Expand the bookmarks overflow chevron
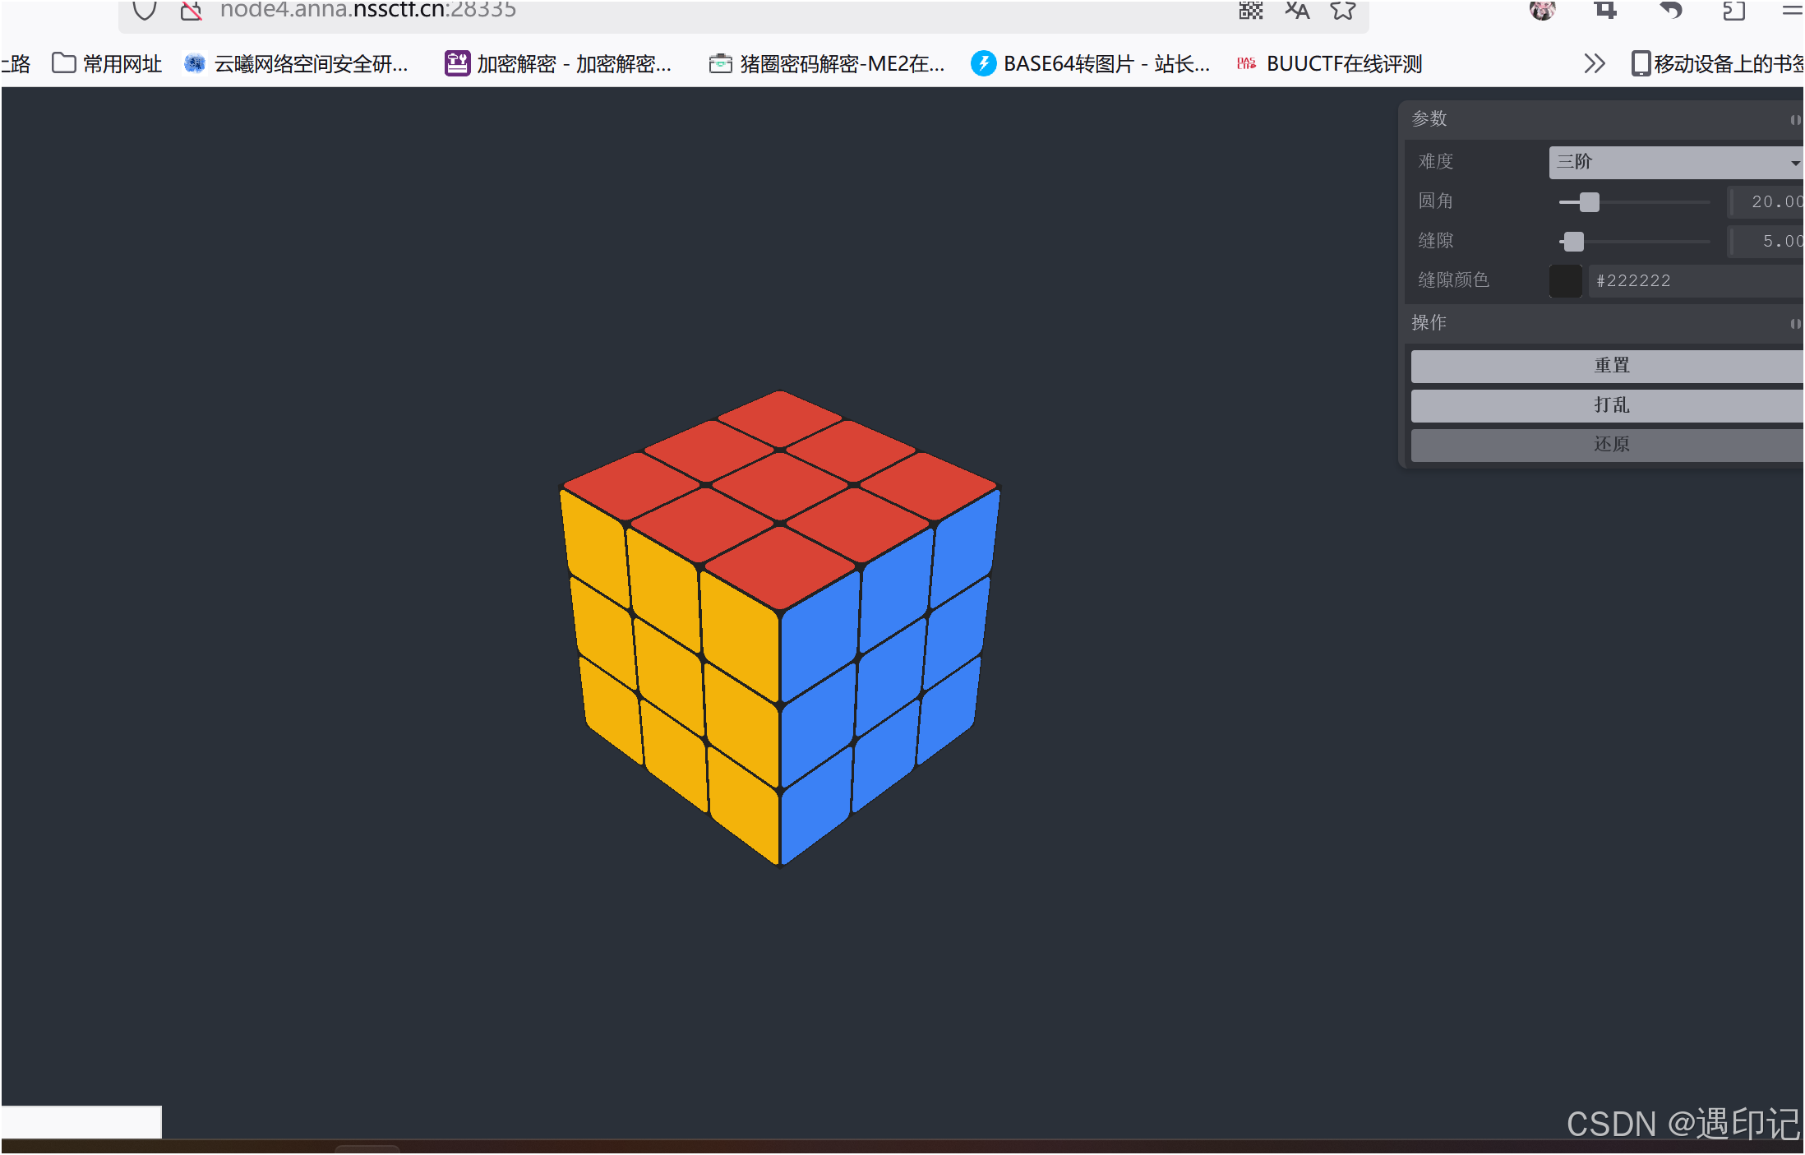Viewport: 1805px width, 1155px height. pos(1594,63)
